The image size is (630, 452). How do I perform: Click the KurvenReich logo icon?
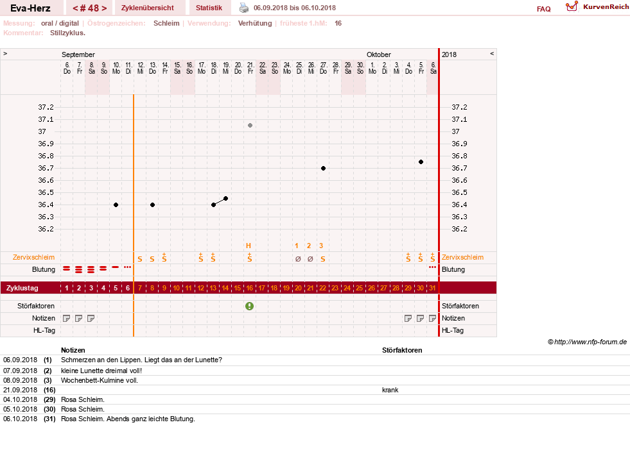[x=572, y=6]
